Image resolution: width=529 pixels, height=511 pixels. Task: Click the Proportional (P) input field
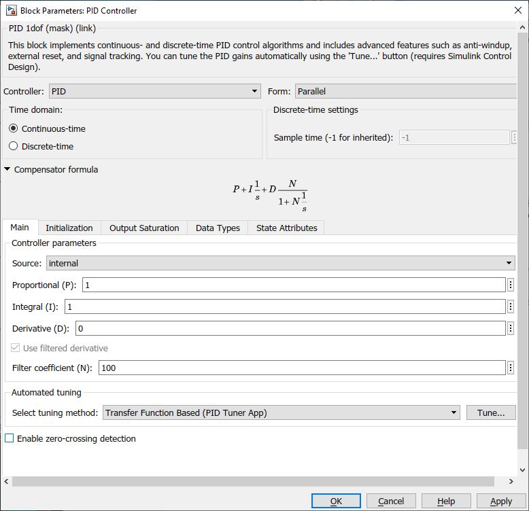pyautogui.click(x=294, y=285)
